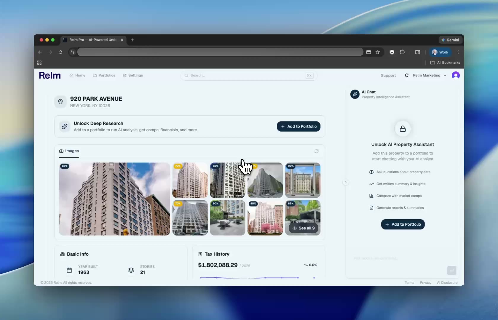The width and height of the screenshot is (498, 320).
Task: Click the address title 920 PARK AVENUE
Action: coord(96,99)
